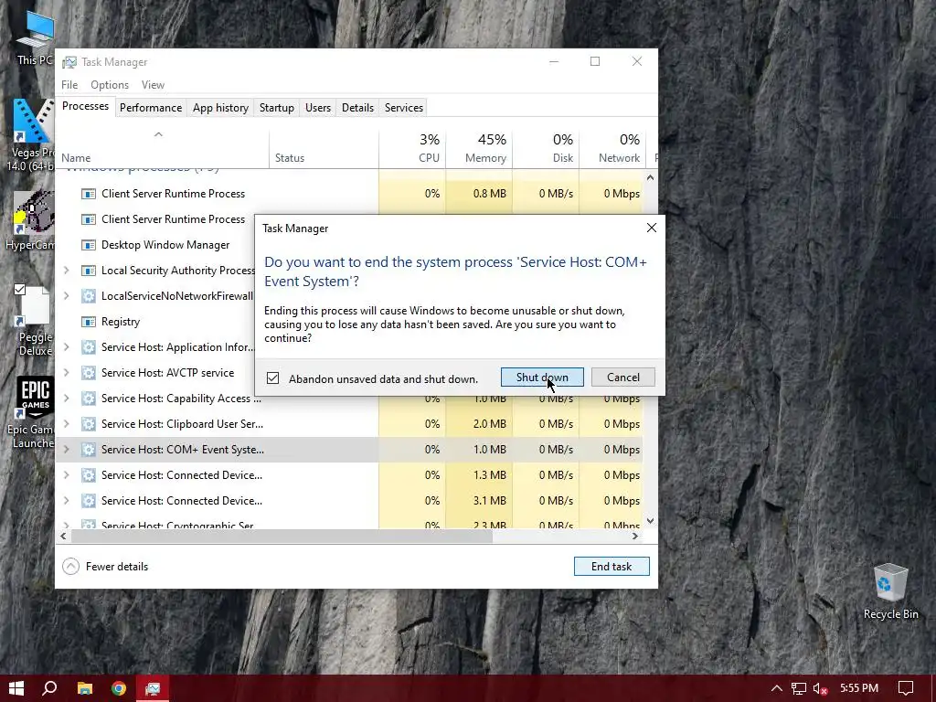Click Service Host: Clipboard User Service gear icon
The width and height of the screenshot is (936, 702).
[x=89, y=424]
